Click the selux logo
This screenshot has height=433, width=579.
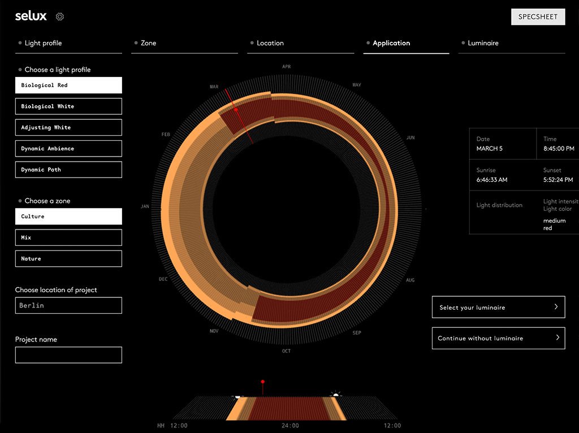31,16
